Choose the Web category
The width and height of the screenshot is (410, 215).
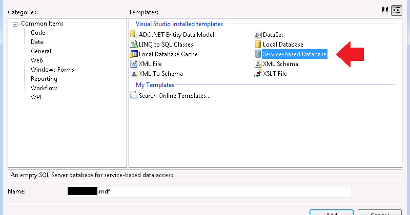tap(36, 60)
